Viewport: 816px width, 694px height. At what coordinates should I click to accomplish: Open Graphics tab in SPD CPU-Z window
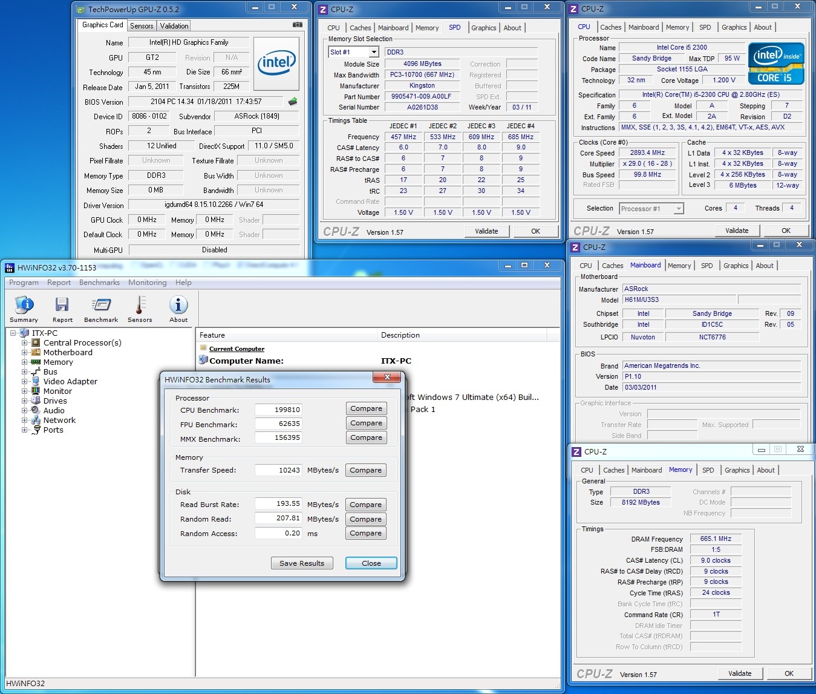pyautogui.click(x=484, y=28)
